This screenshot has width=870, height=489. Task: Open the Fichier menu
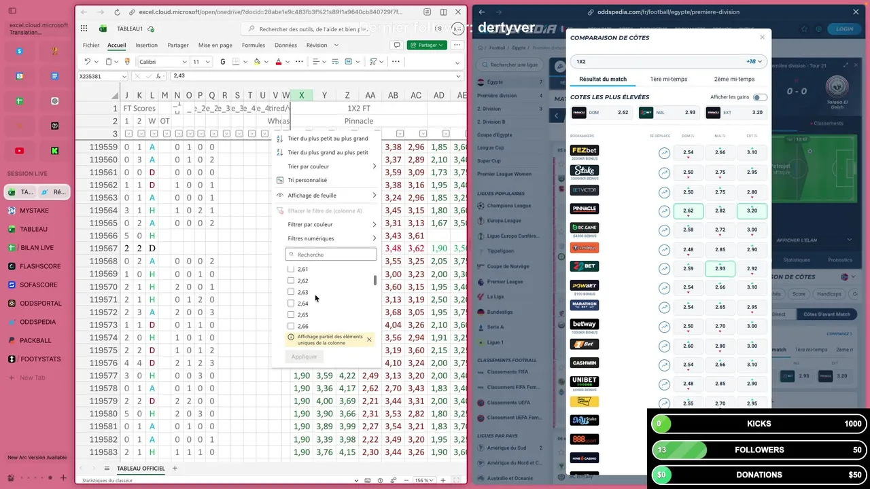[x=91, y=45]
